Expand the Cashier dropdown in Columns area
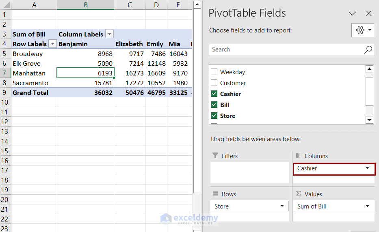The image size is (379, 232). point(367,168)
